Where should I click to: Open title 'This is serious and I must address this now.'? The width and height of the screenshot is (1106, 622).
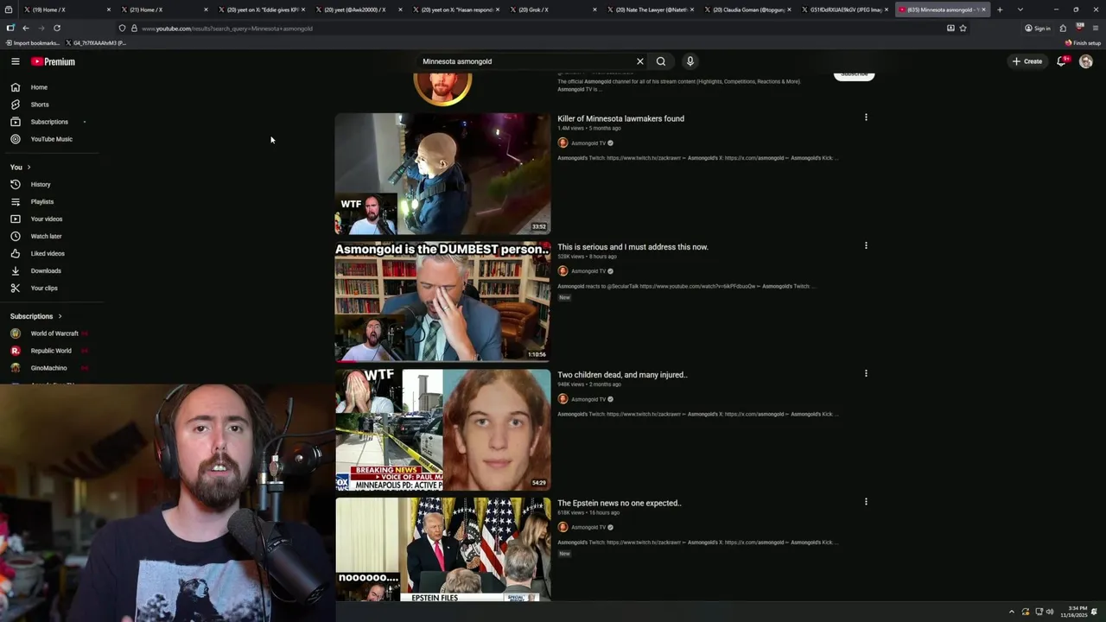pos(632,247)
